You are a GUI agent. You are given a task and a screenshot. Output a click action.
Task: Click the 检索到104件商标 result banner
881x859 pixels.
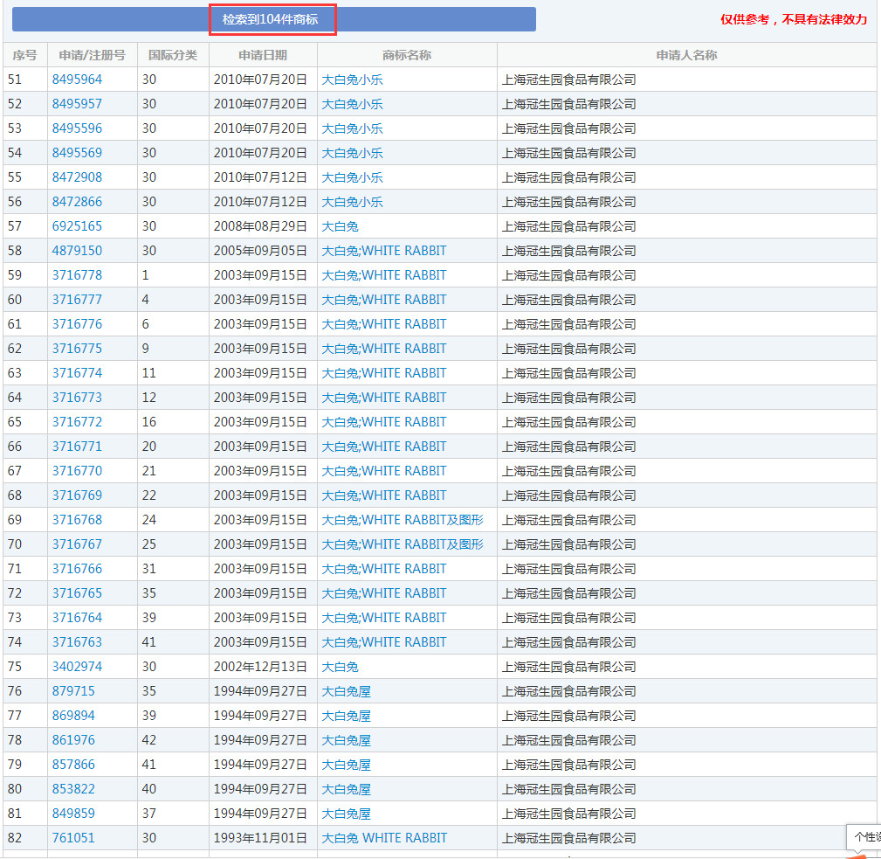tap(273, 19)
